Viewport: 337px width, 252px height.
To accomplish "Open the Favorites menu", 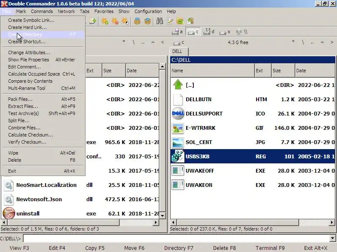I will pos(104,11).
